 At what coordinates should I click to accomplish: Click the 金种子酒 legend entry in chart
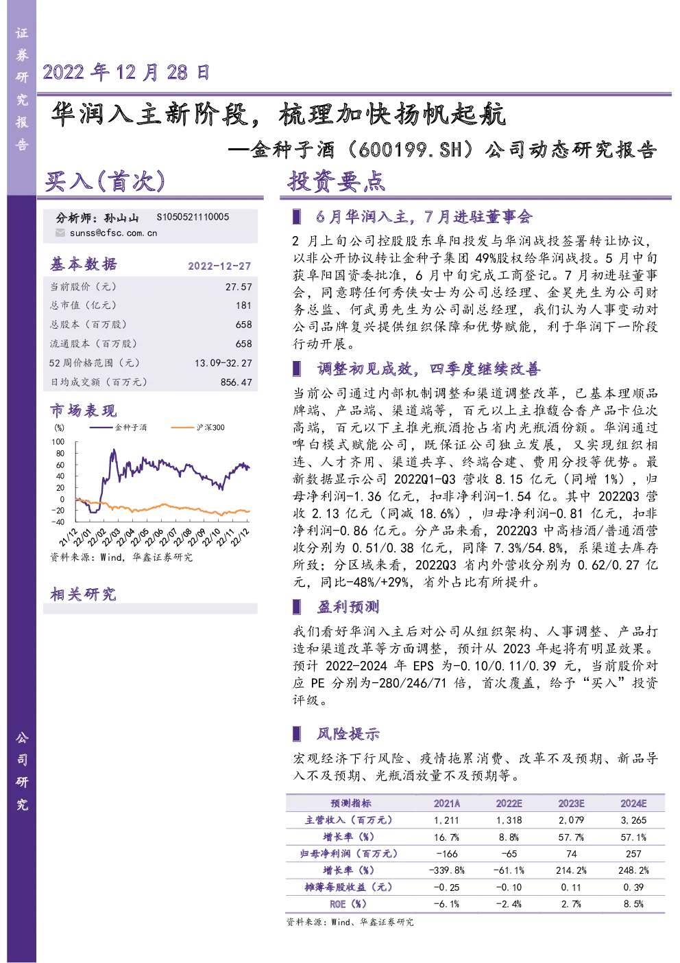(118, 427)
